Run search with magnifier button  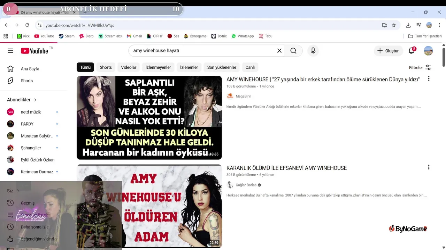[293, 51]
